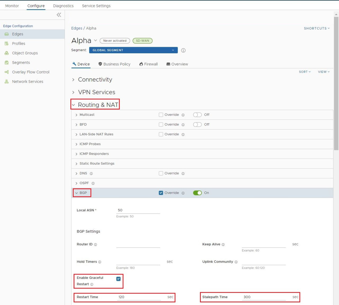Select Object Groups in the sidebar

[24, 53]
